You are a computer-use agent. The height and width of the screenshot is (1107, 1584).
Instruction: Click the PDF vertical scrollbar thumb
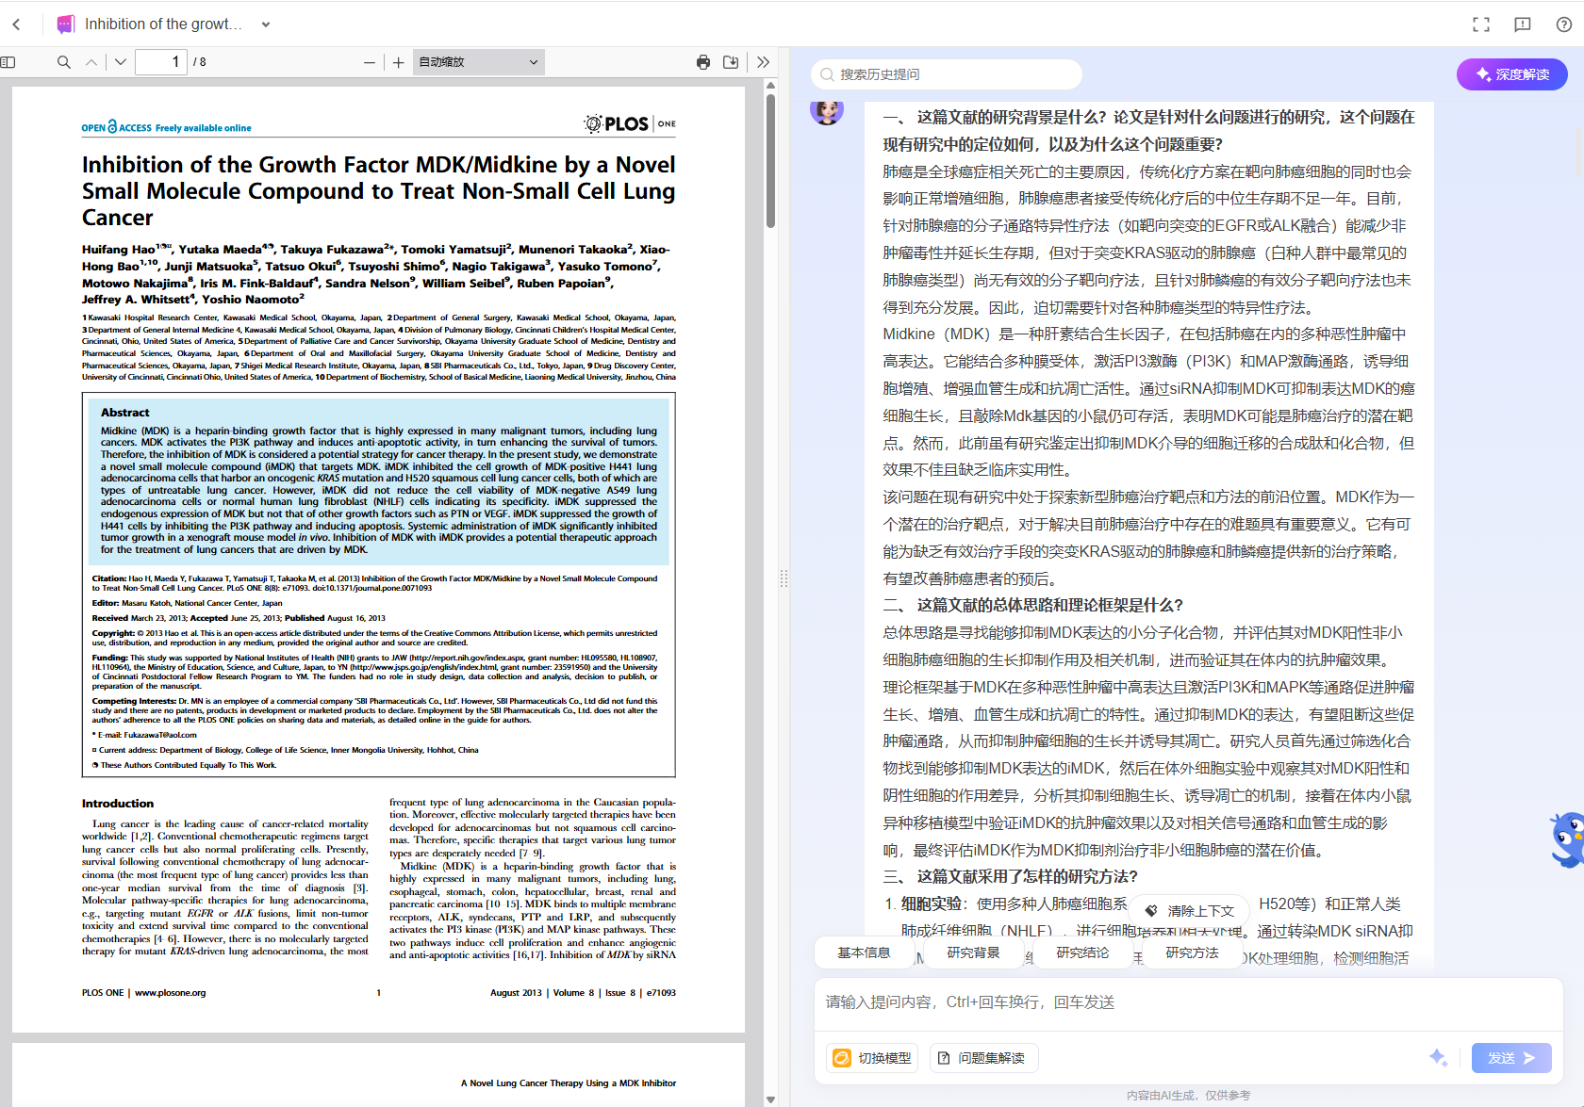(x=770, y=160)
